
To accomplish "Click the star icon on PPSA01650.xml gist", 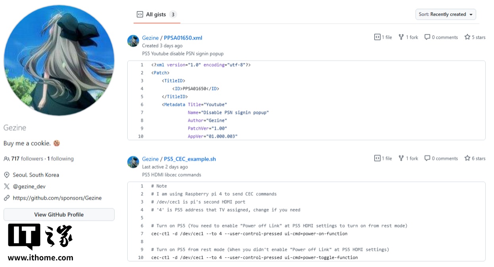I will (467, 37).
